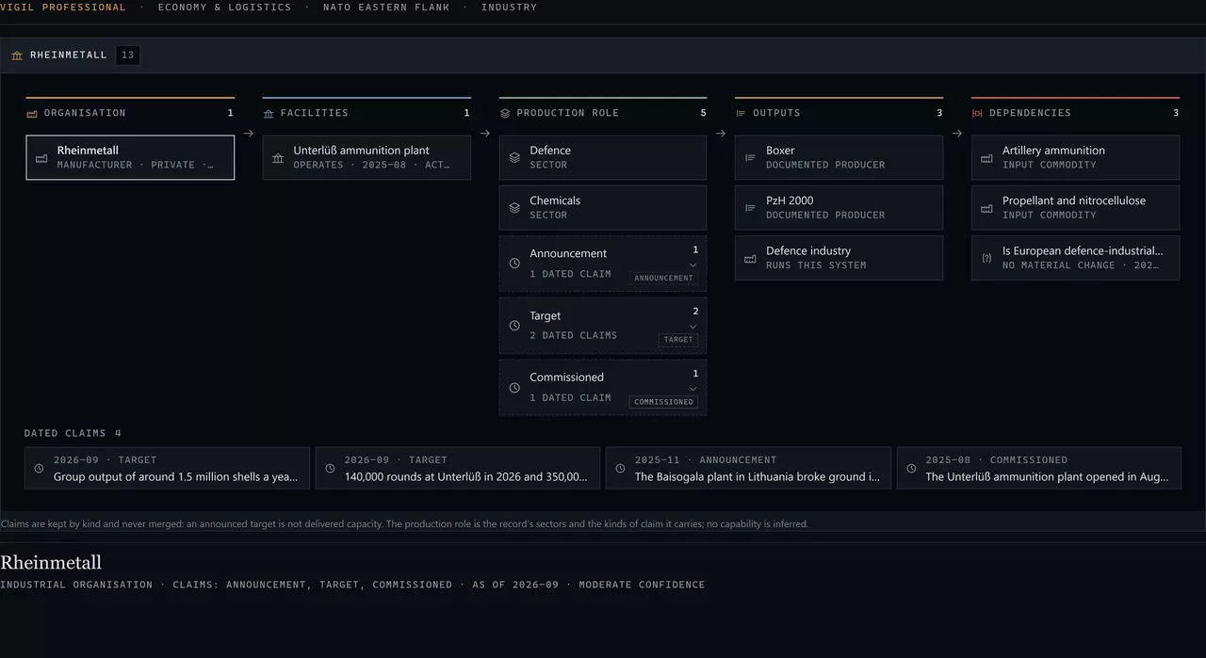The image size is (1206, 658).
Task: Click the clock icon on Target card
Action: pyautogui.click(x=514, y=326)
